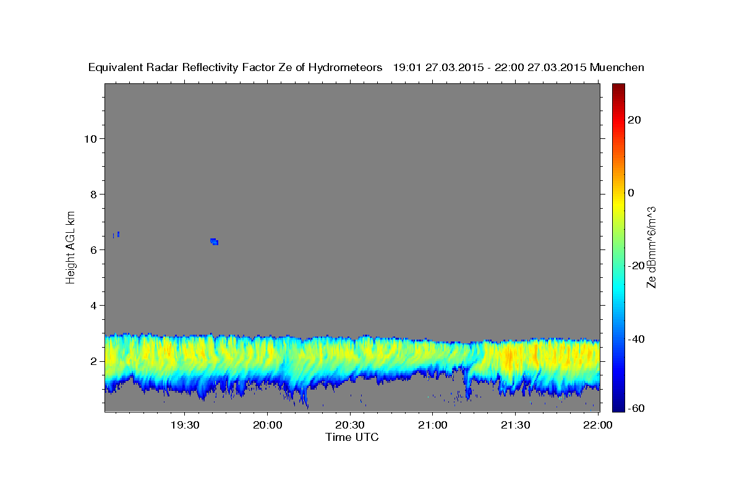Click the '20:00' time tick label
Image resolution: width=742 pixels, height=494 pixels.
tap(268, 425)
